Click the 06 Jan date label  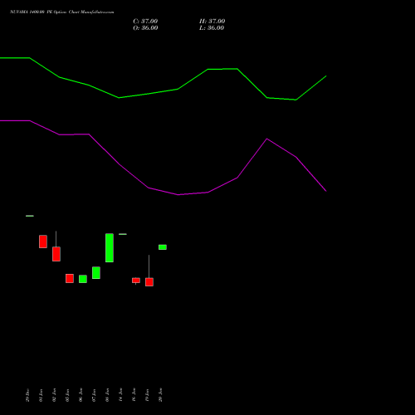(81, 395)
